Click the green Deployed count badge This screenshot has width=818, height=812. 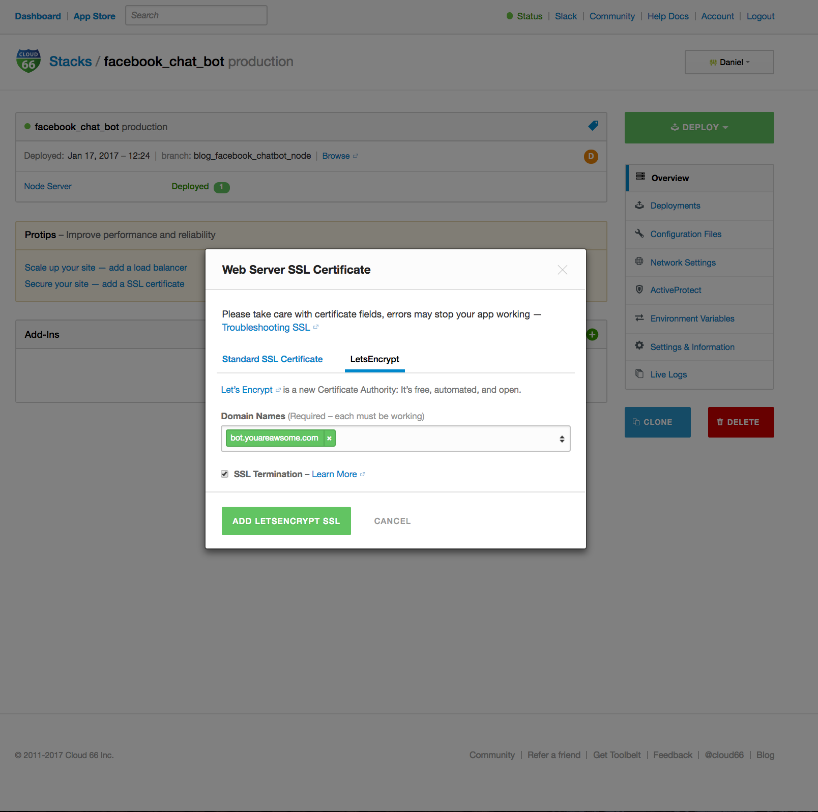click(221, 187)
